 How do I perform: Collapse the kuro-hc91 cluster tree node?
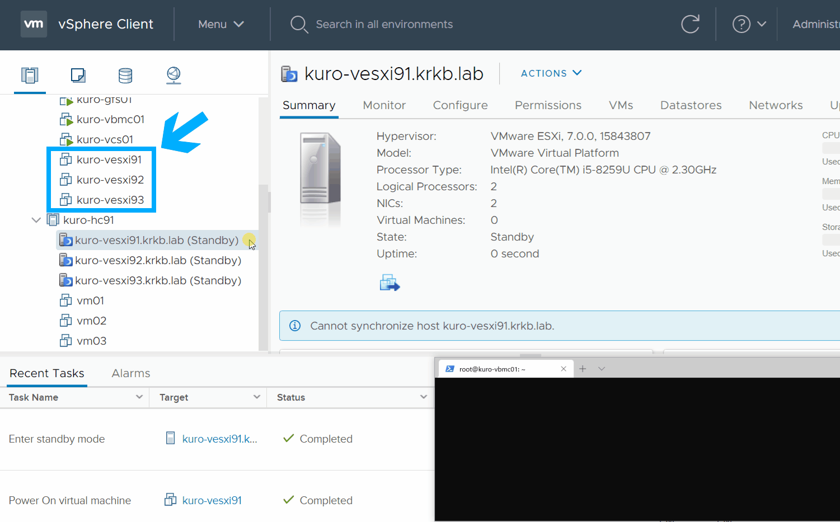[36, 220]
